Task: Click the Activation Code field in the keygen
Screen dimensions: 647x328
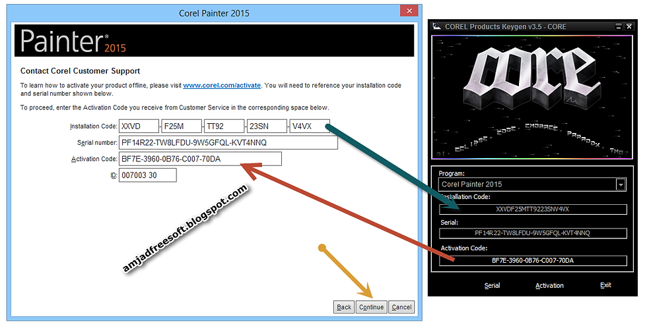Action: click(533, 261)
